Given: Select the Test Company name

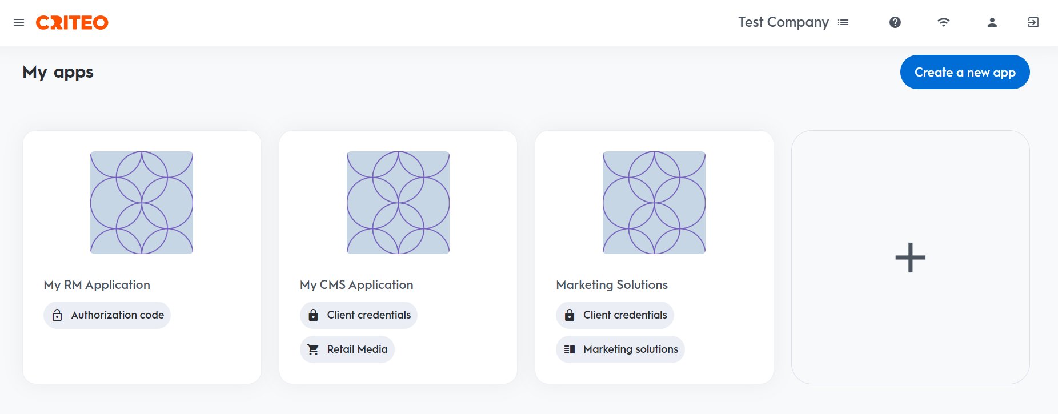Looking at the screenshot, I should coord(783,22).
